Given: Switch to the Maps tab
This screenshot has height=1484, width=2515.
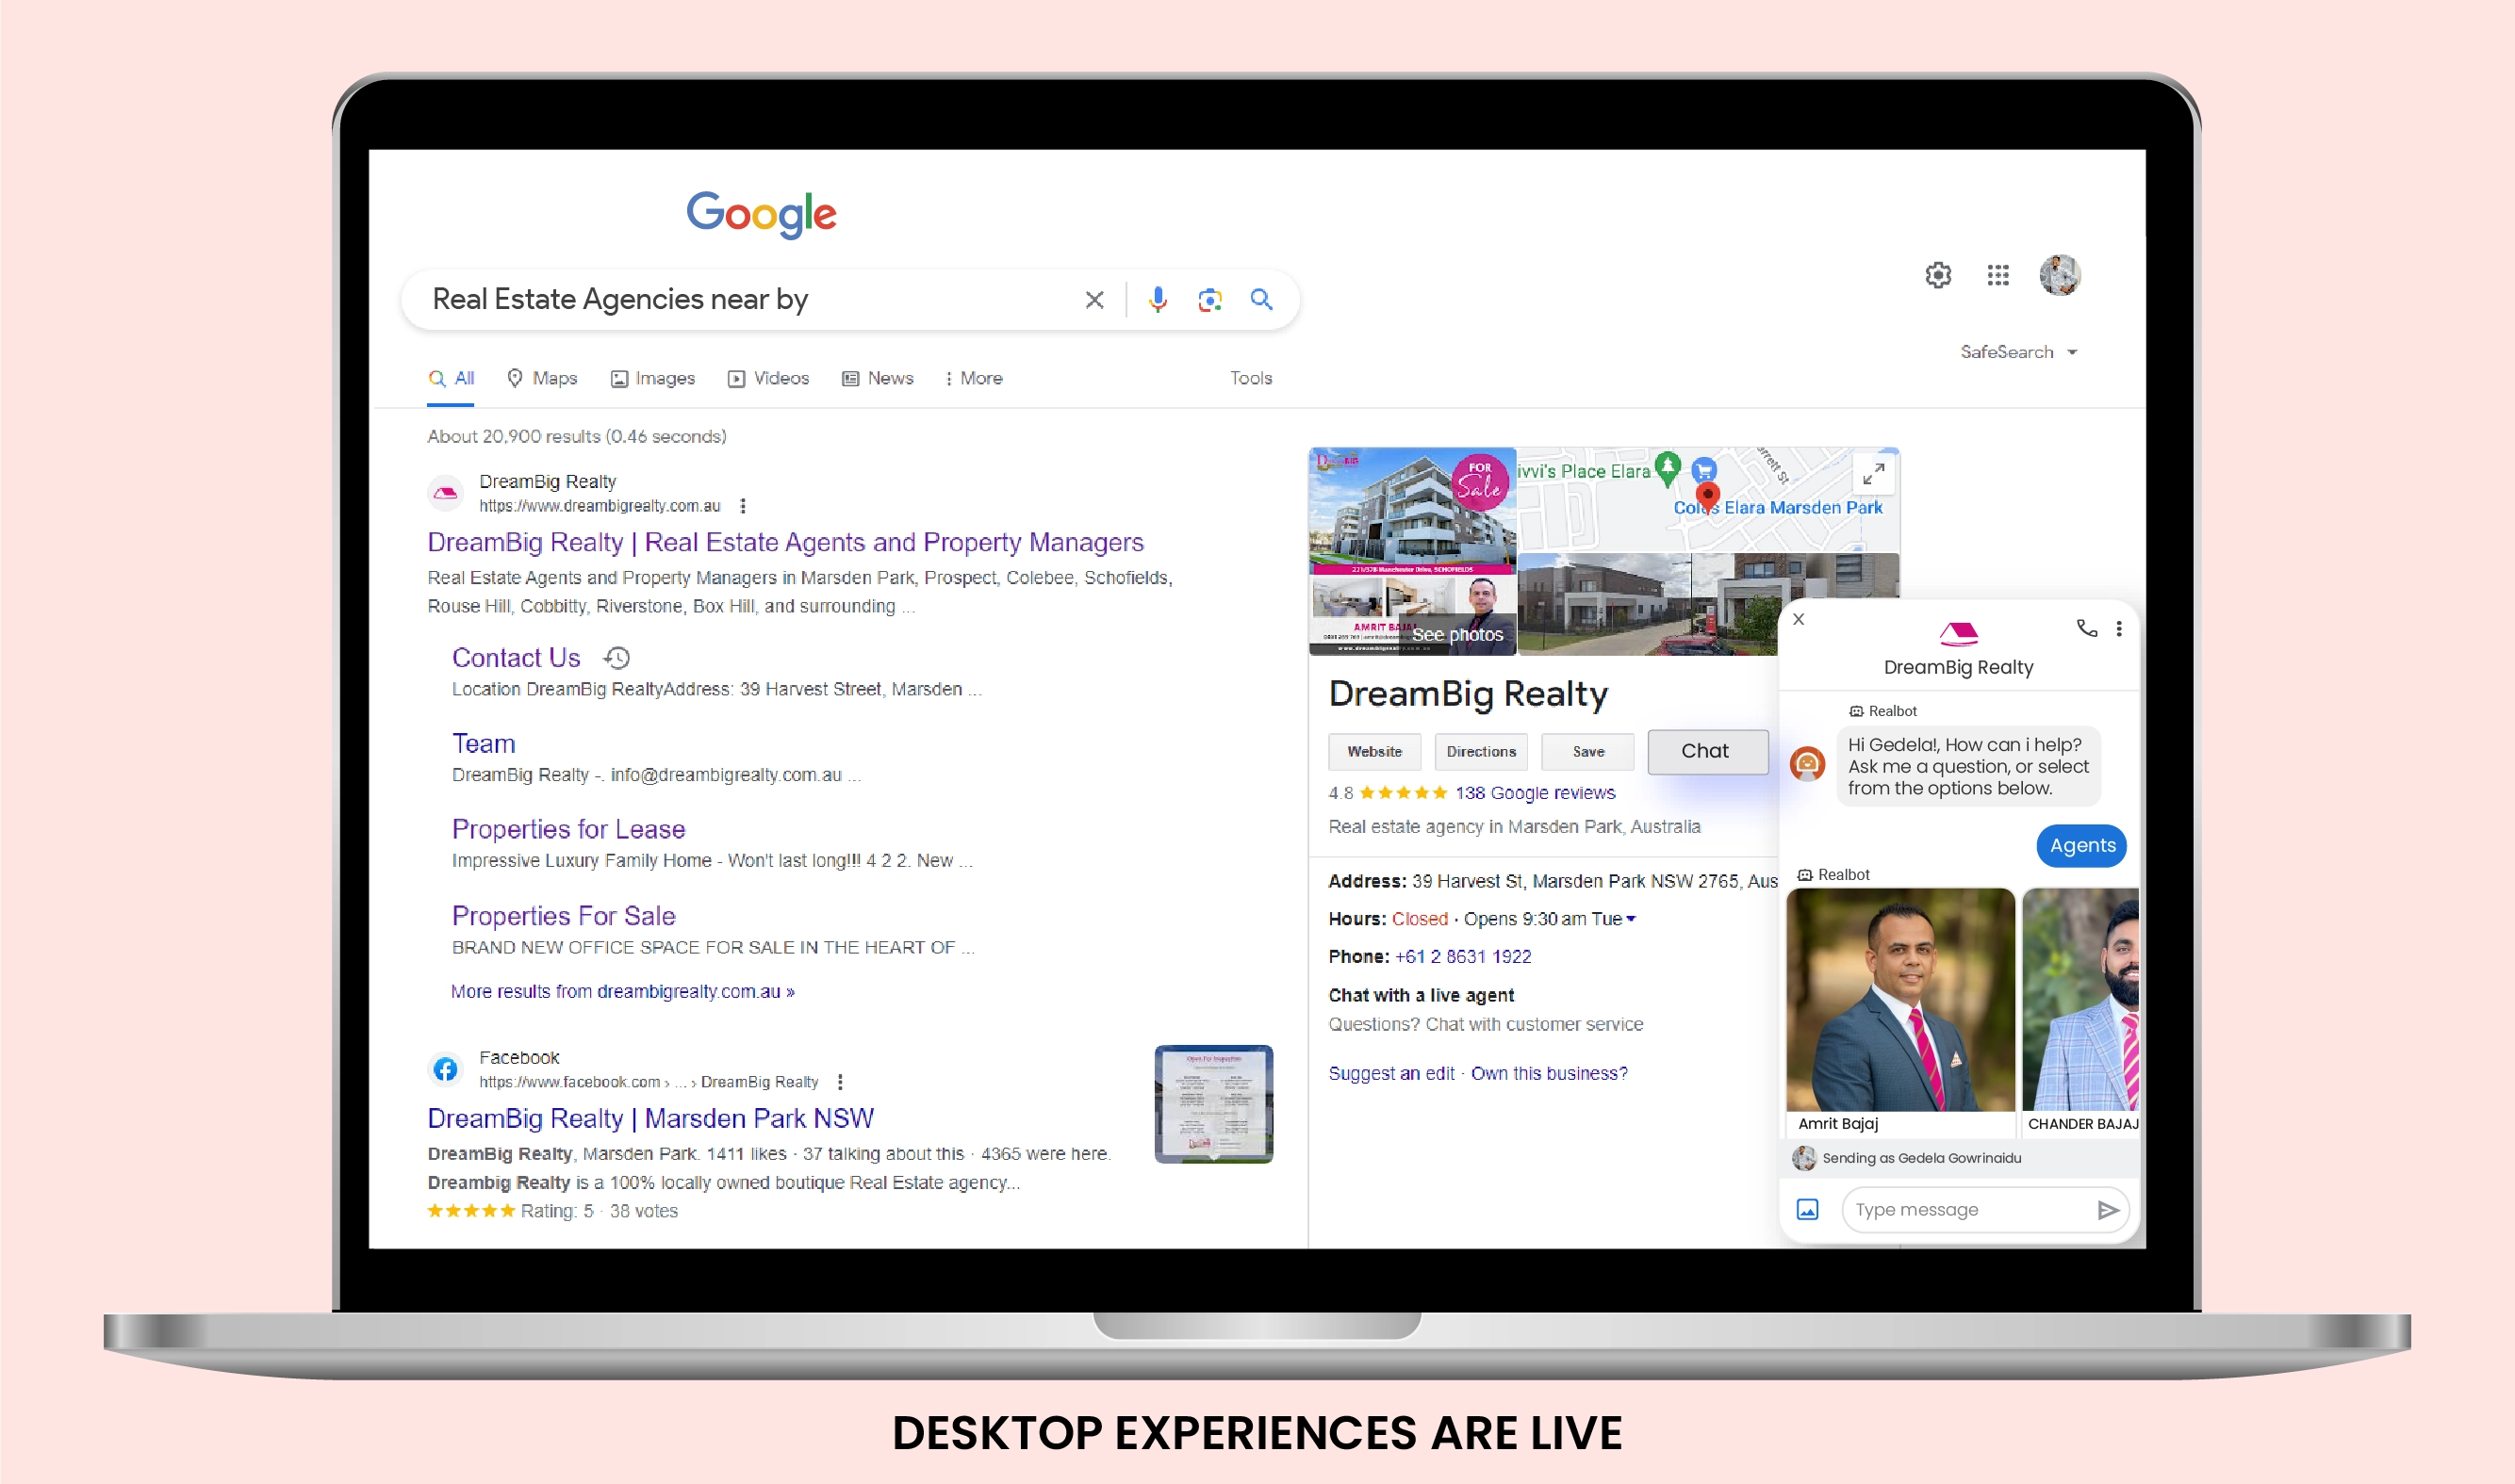Looking at the screenshot, I should (542, 378).
